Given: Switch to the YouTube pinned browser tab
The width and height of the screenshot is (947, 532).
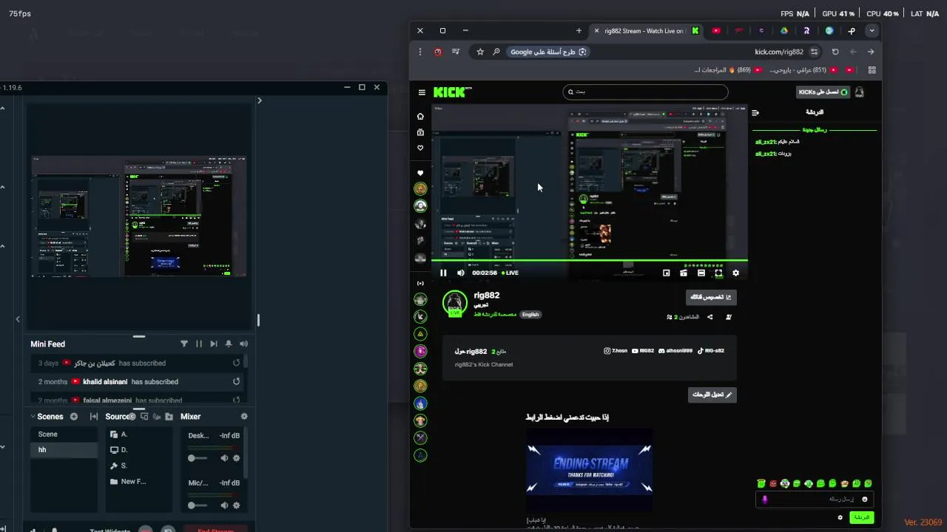Looking at the screenshot, I should pos(716,30).
